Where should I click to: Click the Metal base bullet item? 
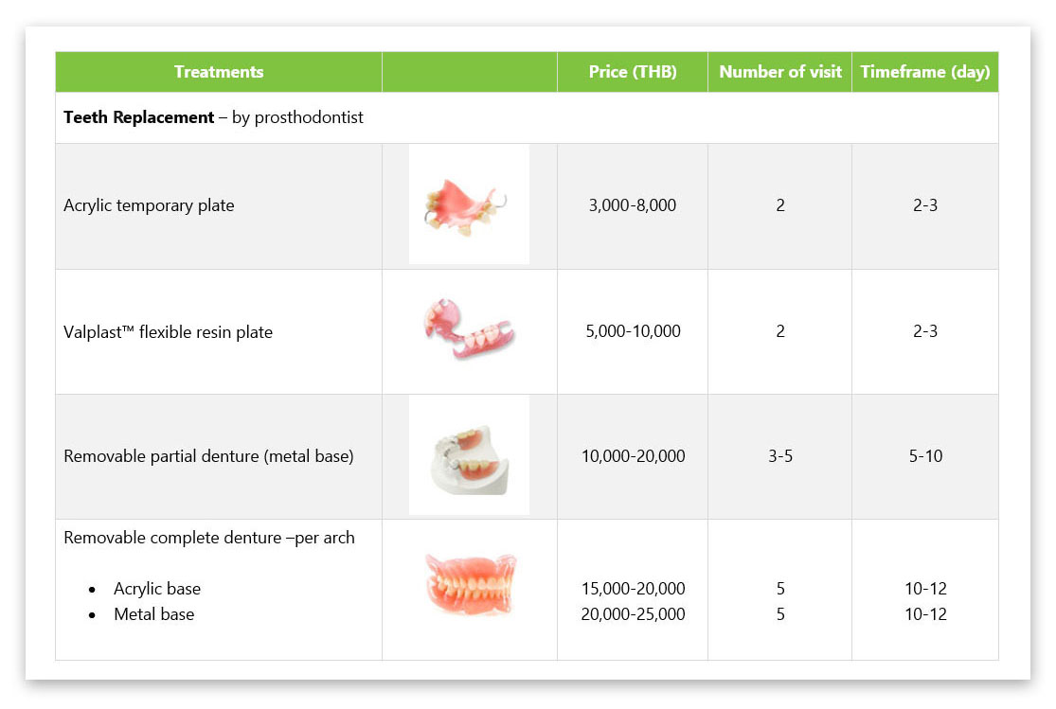point(153,614)
